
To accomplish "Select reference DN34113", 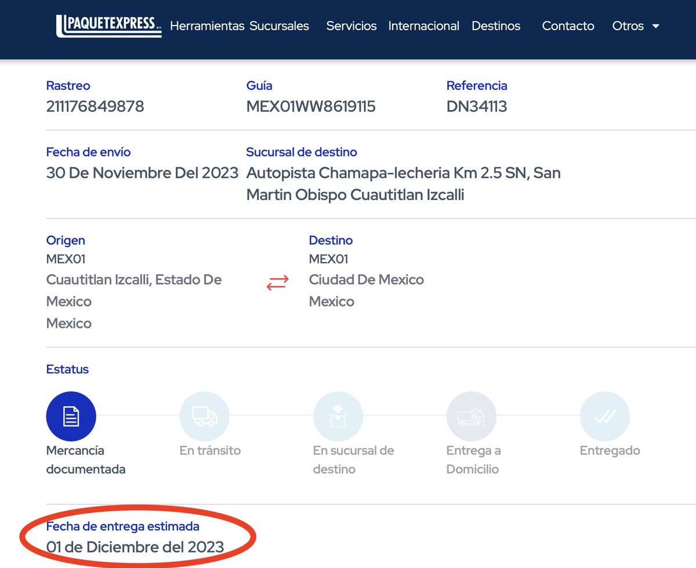I will [x=477, y=107].
